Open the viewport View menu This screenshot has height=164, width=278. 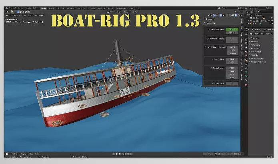pos(24,16)
